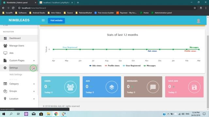This screenshot has width=209, height=117.
Task: Click the Groups sidebar icon
Action: coord(5,91)
